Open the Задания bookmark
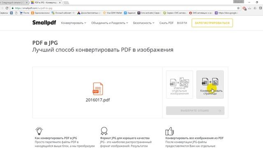Image resolution: width=263 pixels, height=148 pixels. click(130, 13)
